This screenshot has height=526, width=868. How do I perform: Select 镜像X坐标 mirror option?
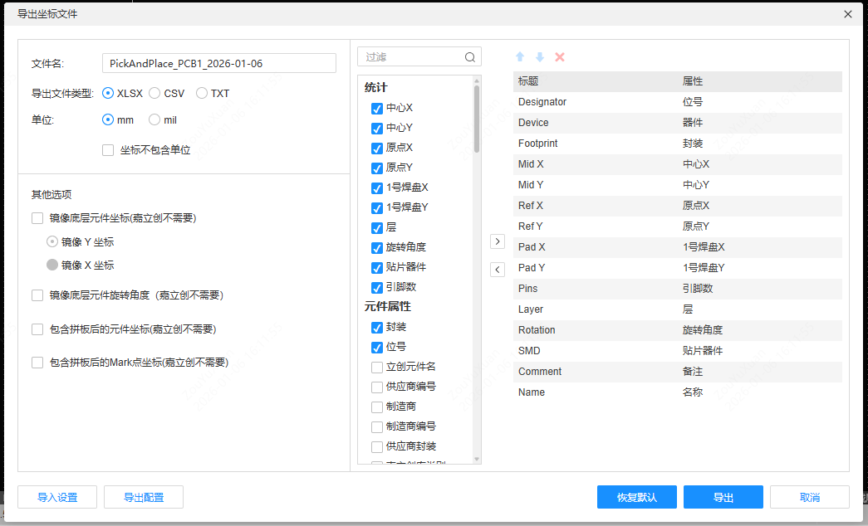(x=52, y=265)
